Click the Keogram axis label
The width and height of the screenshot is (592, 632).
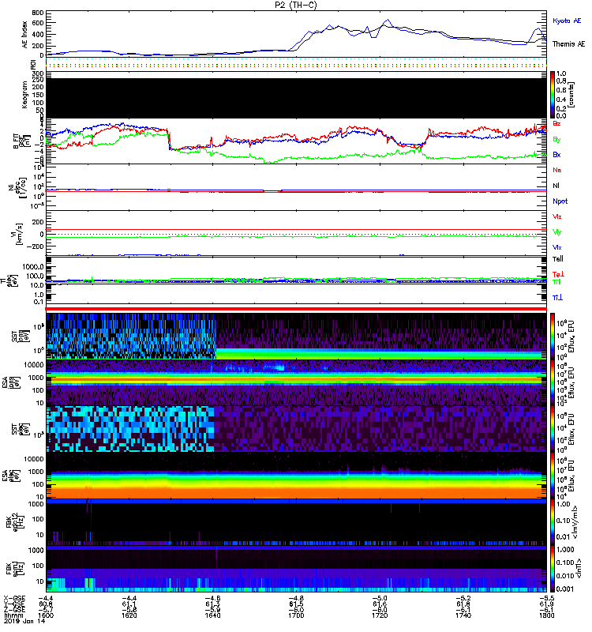(x=24, y=95)
